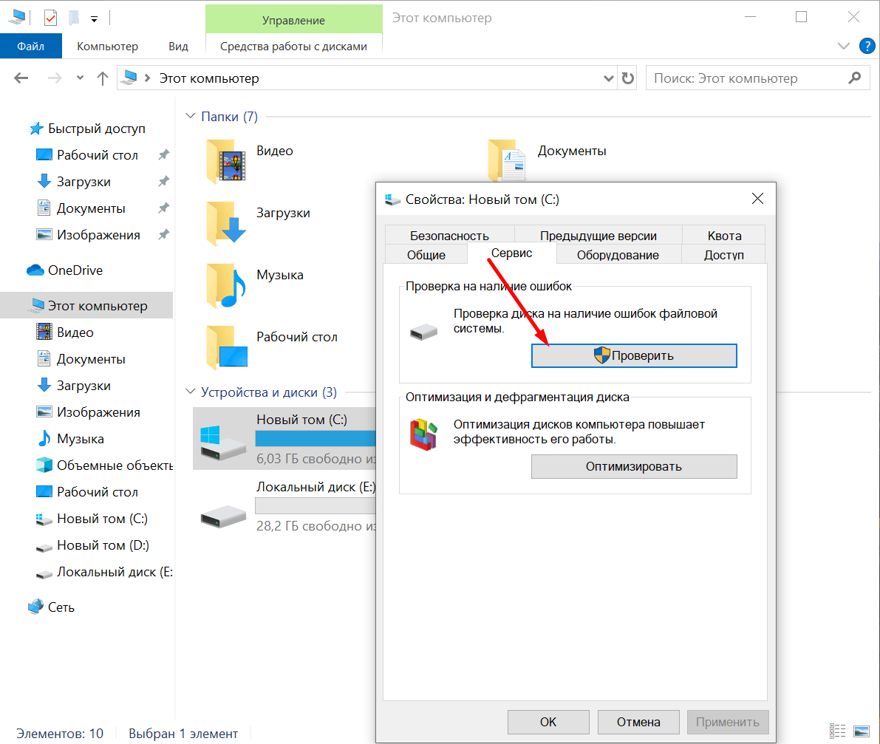Open the recent locations dropdown arrow
Screen dimensions: 880x744
80,78
